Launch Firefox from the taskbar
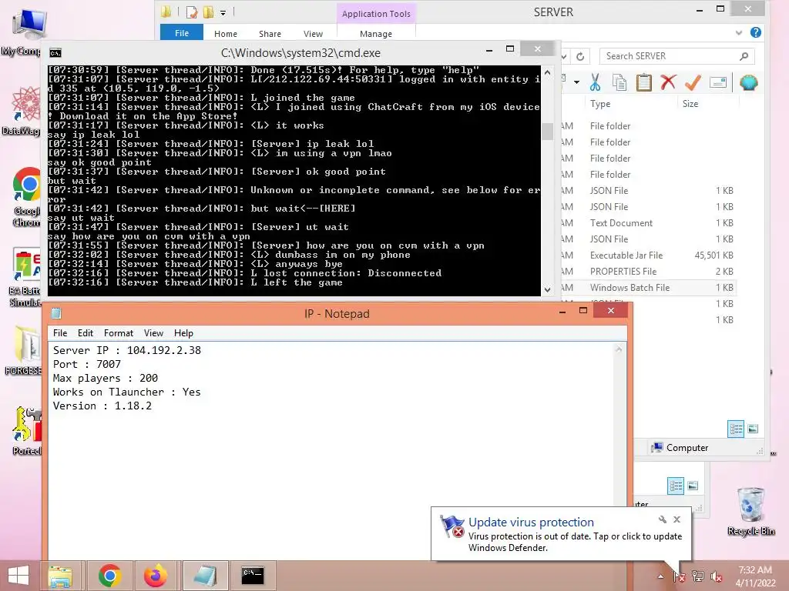789x591 pixels. tap(156, 576)
